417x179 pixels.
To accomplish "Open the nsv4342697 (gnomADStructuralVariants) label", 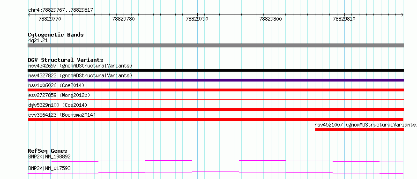I will (80, 66).
